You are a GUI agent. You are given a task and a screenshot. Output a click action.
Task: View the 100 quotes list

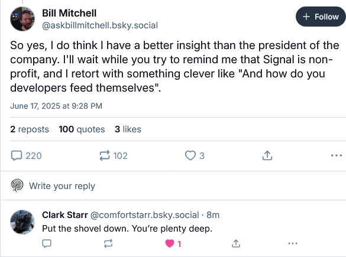82,129
